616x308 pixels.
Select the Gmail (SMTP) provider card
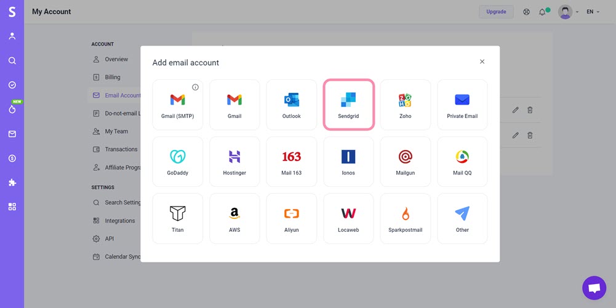[178, 105]
